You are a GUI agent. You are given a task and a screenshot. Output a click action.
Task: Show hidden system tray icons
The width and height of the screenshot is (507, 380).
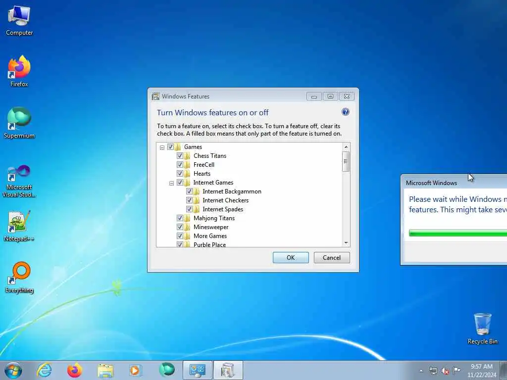[421, 371]
